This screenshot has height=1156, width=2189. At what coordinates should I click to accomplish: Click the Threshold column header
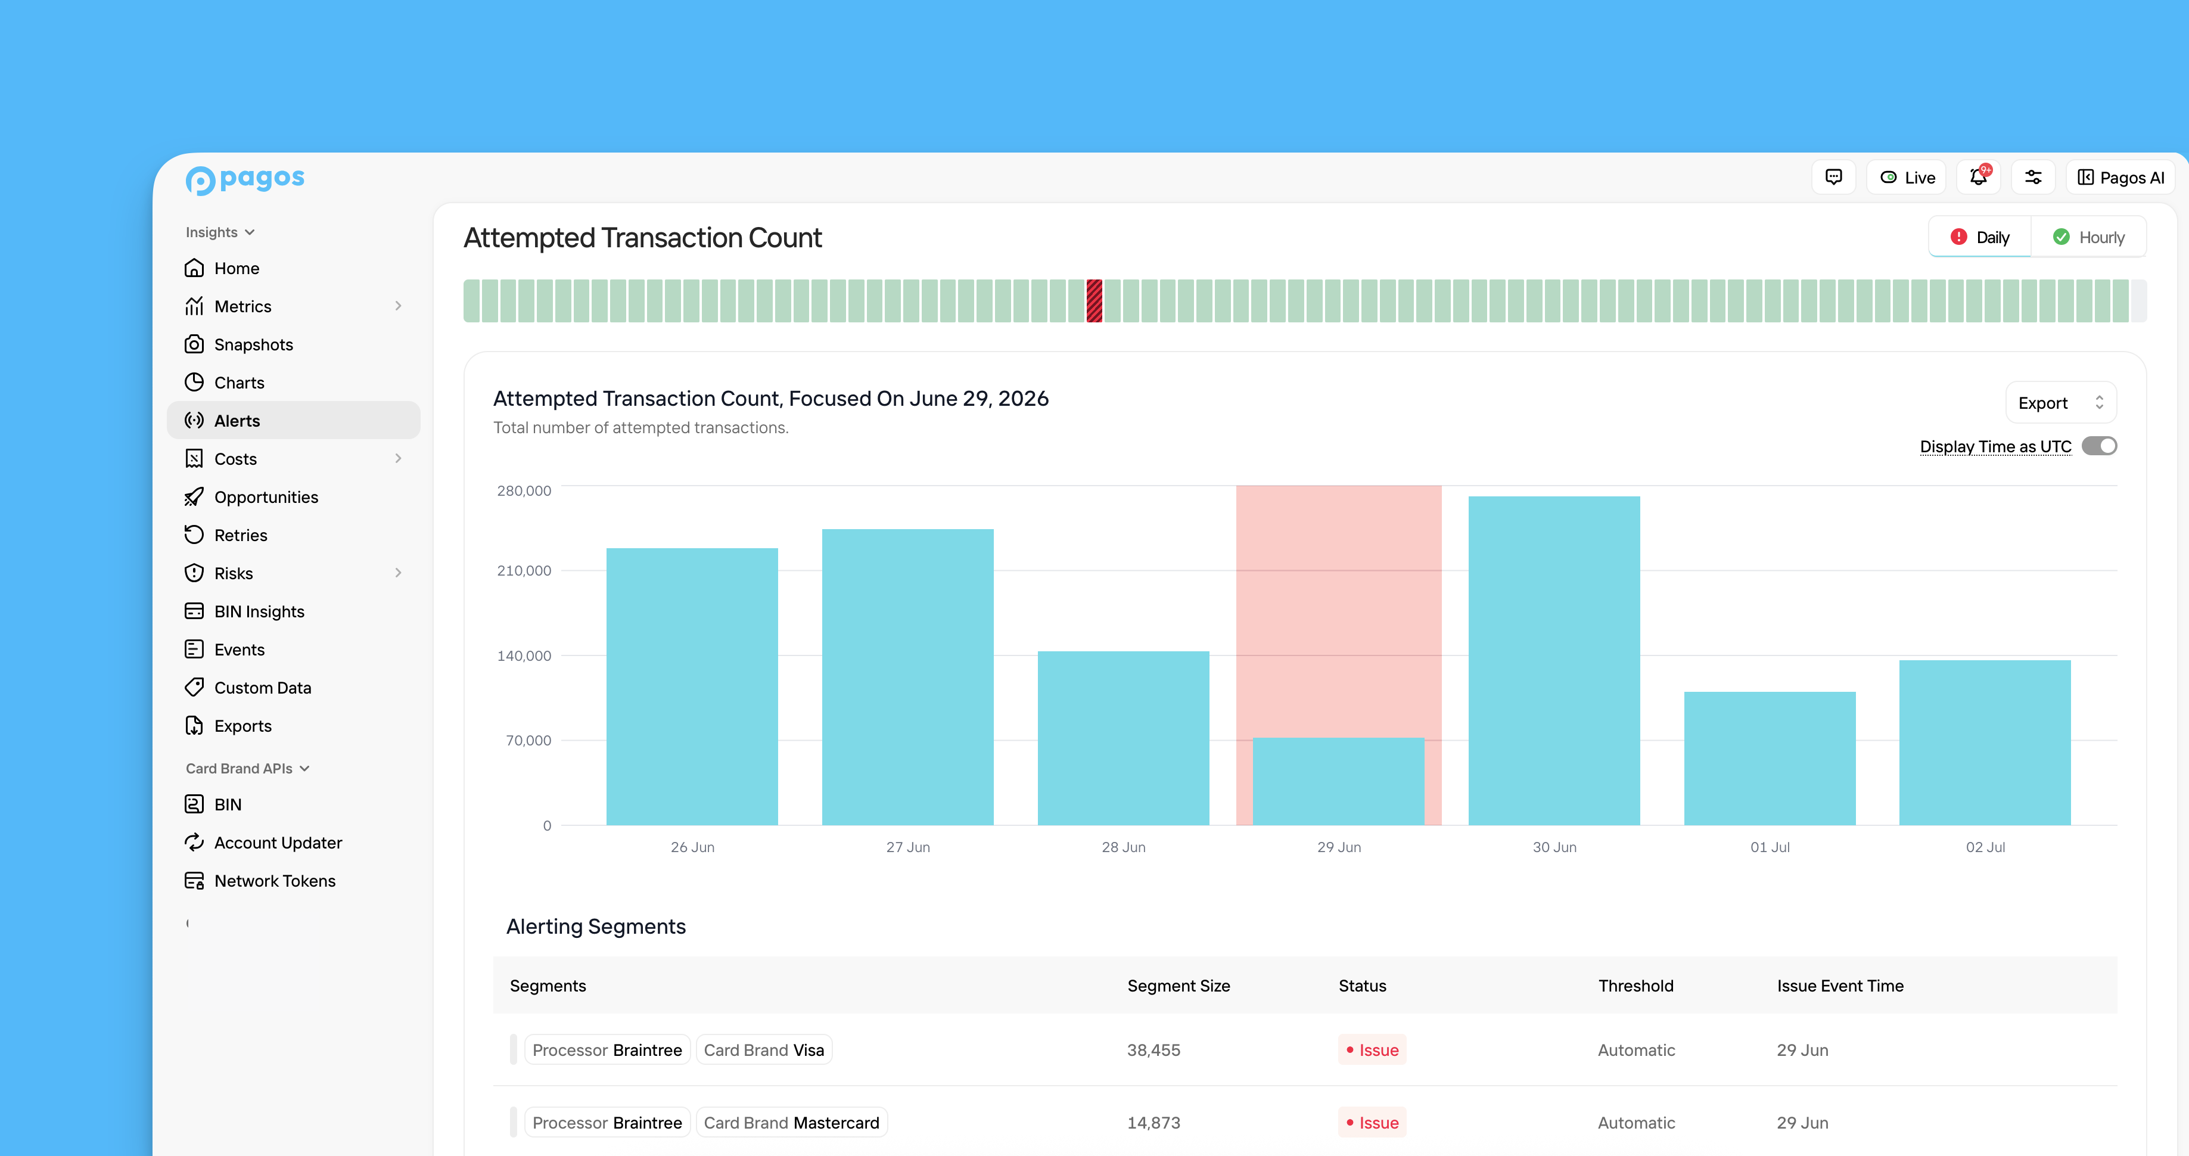pyautogui.click(x=1636, y=986)
